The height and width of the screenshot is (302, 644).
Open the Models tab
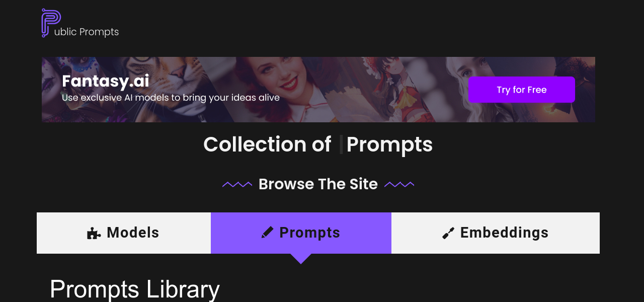click(x=124, y=233)
